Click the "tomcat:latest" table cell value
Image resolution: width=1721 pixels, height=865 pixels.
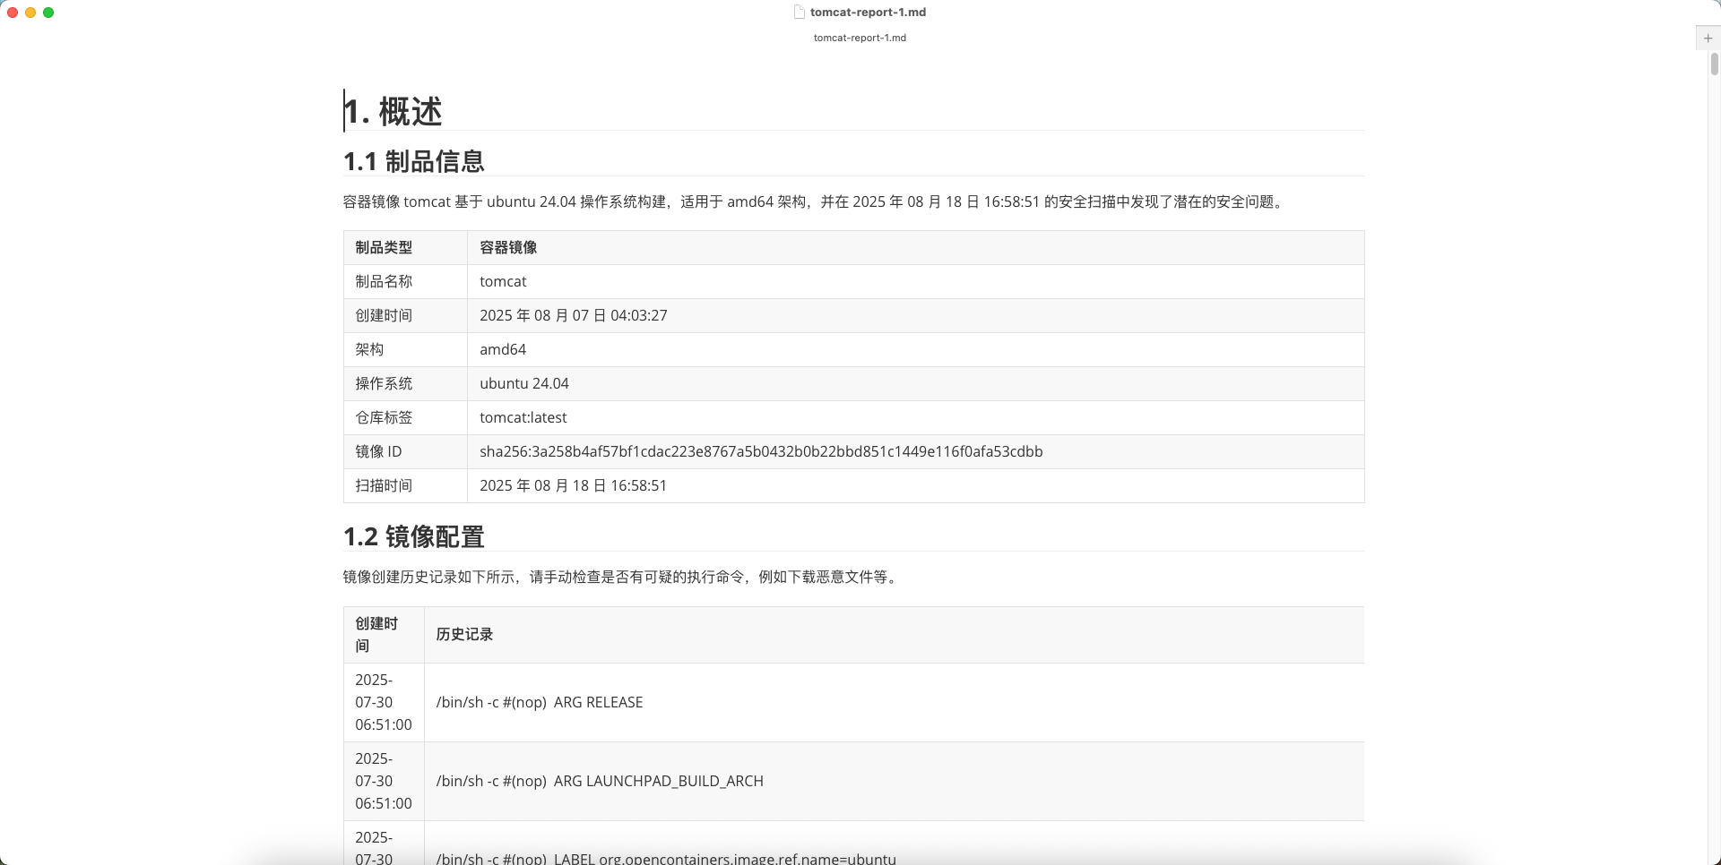pyautogui.click(x=523, y=418)
